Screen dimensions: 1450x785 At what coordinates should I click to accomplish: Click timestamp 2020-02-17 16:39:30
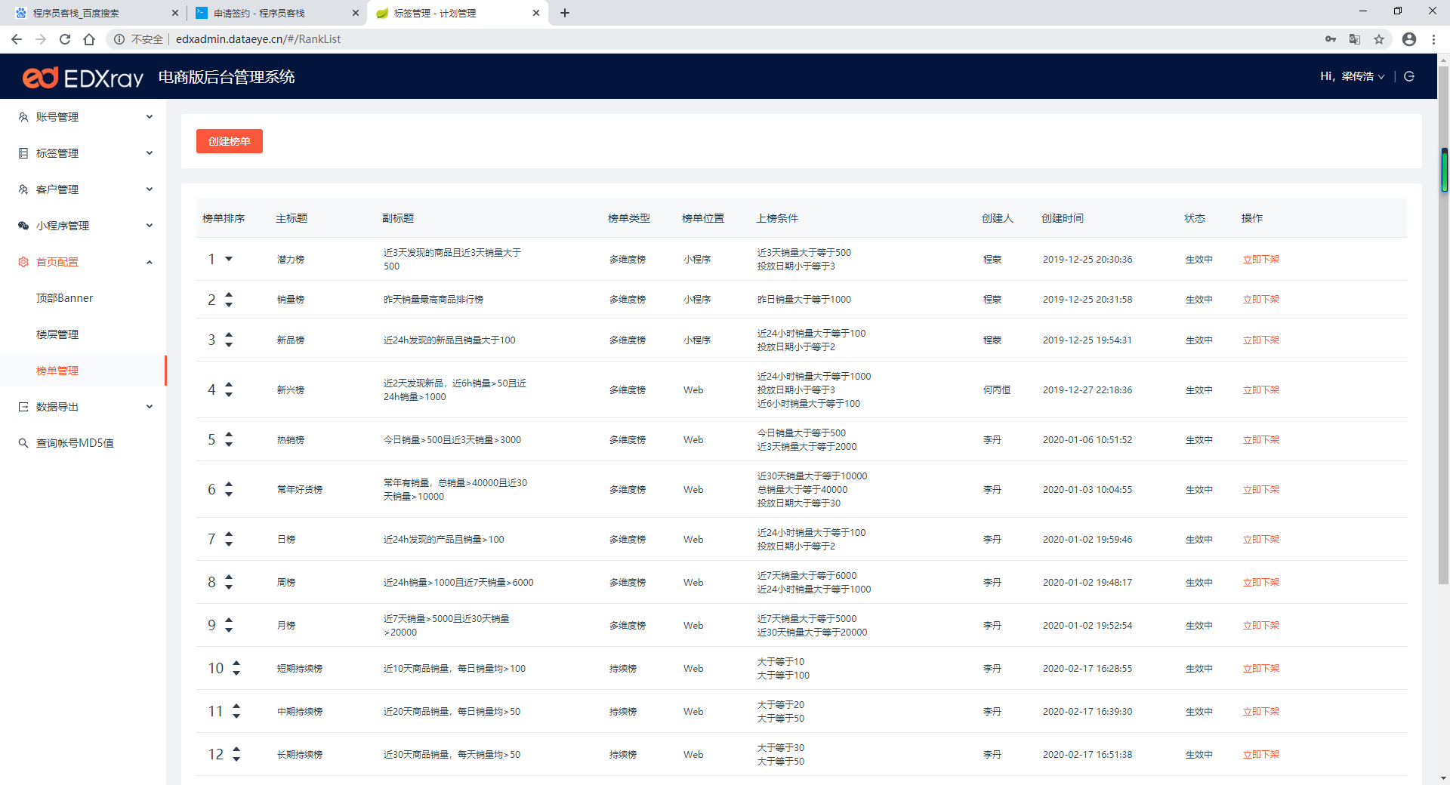(x=1087, y=712)
